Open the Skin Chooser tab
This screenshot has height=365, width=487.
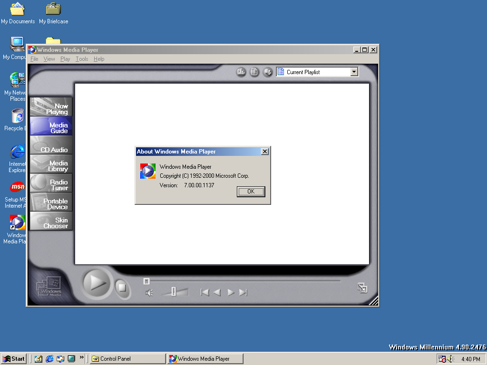[x=51, y=221]
